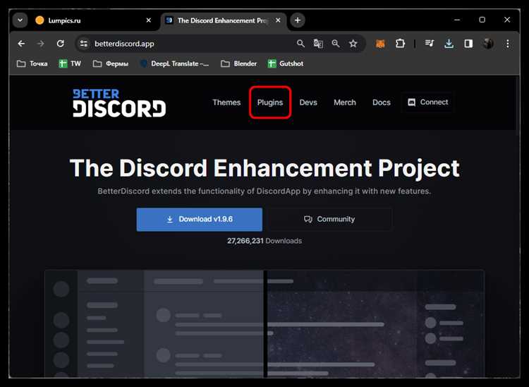This screenshot has width=529, height=387.
Task: Open the Plugins page
Action: tap(270, 102)
